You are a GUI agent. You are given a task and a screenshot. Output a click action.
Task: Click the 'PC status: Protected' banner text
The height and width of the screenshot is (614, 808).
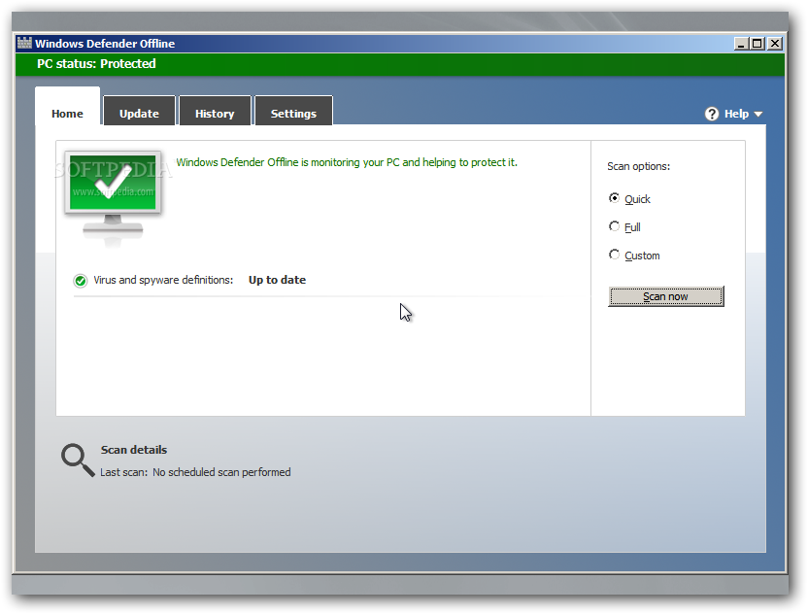[96, 64]
